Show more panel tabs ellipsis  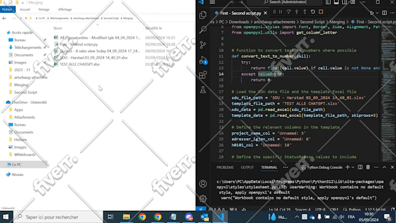coord(285,168)
